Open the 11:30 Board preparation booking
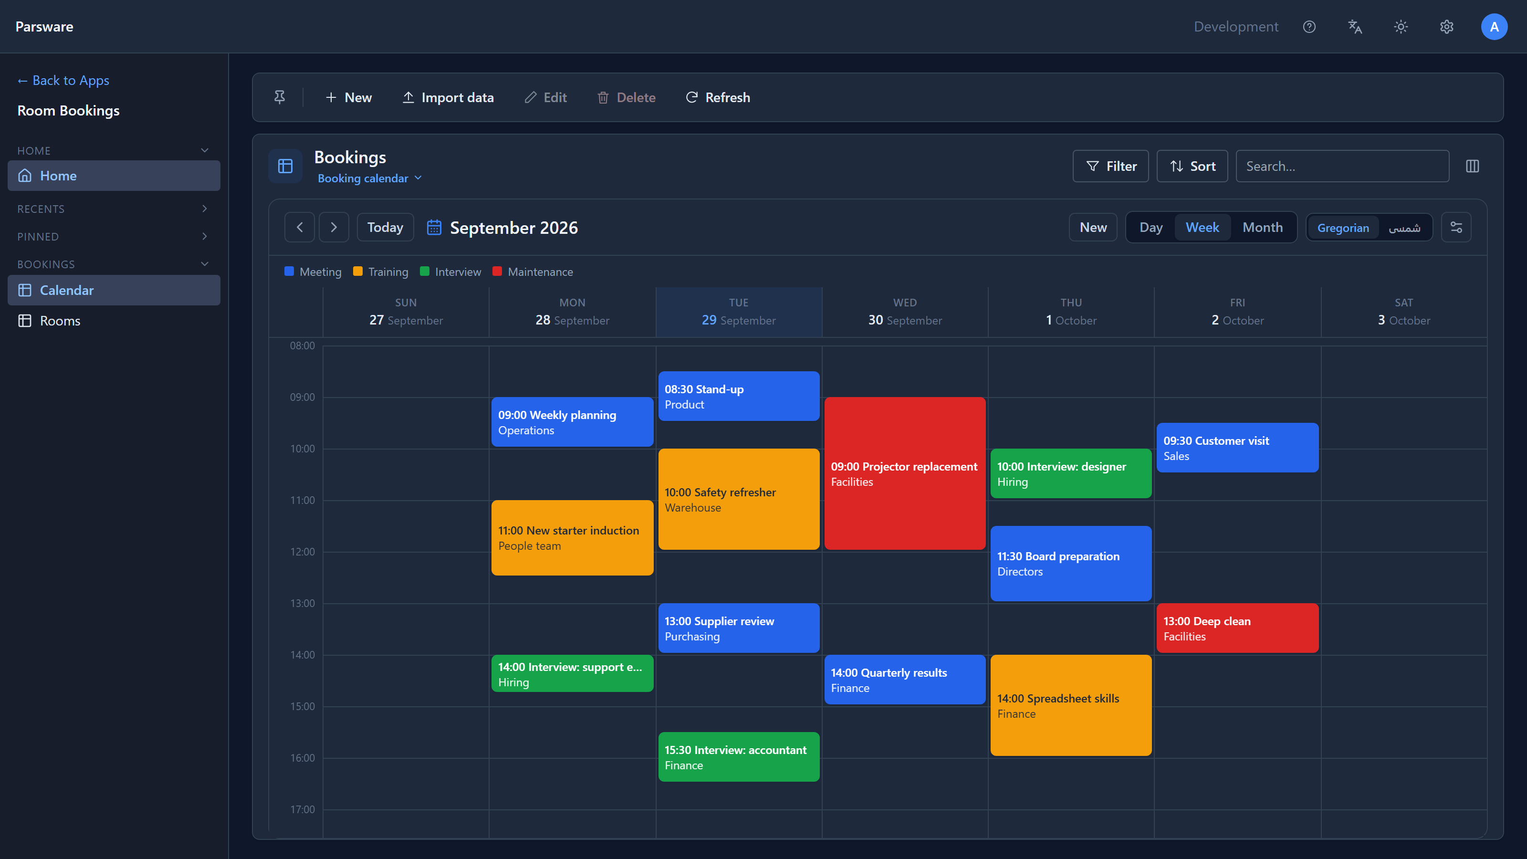The width and height of the screenshot is (1527, 859). (1070, 564)
